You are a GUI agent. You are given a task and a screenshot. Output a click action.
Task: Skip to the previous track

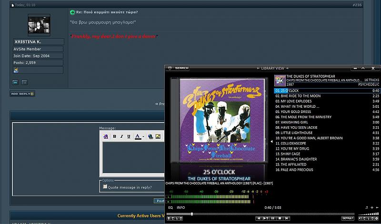pos(259,218)
